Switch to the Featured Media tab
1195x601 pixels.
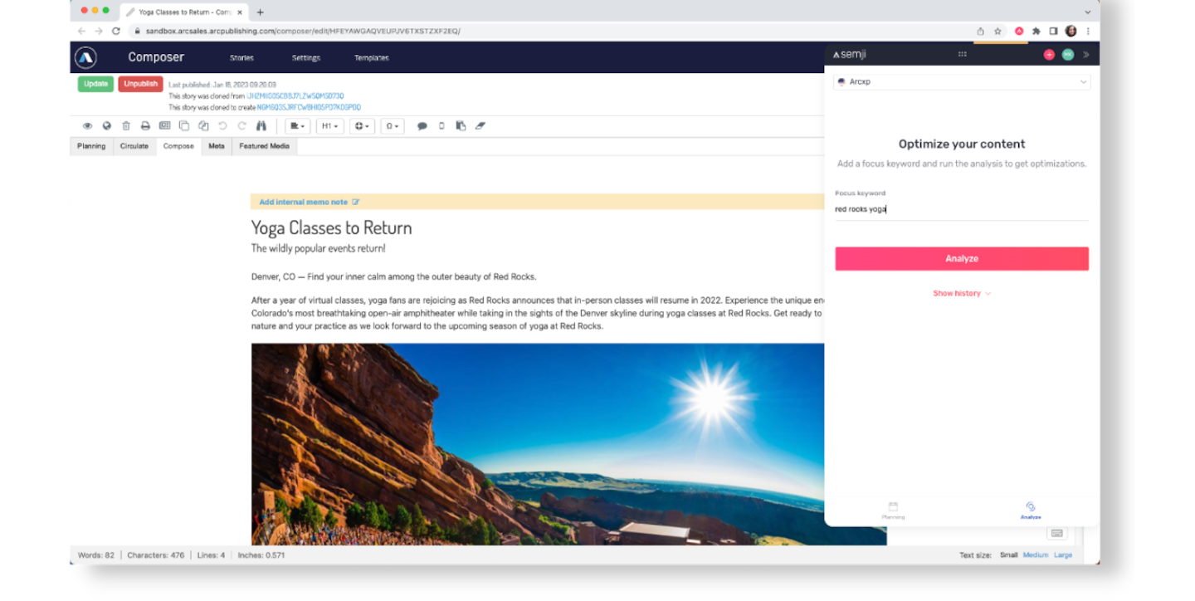(x=264, y=146)
